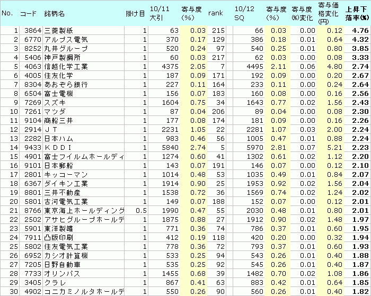Click the コード column header
The image size is (371, 296).
point(28,13)
